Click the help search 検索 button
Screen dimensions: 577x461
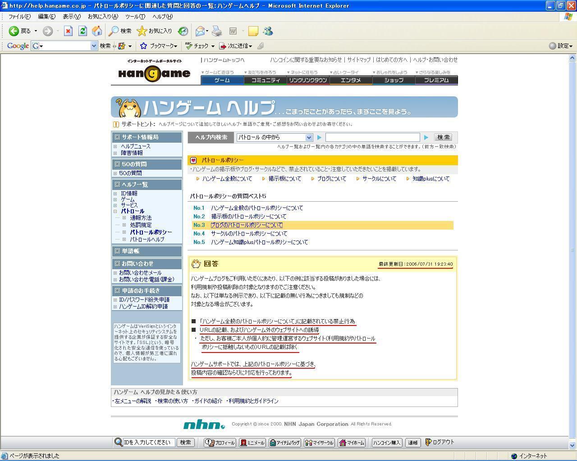443,137
